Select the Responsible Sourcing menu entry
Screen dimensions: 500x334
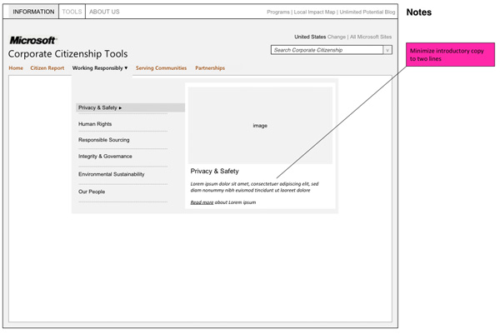(x=104, y=140)
